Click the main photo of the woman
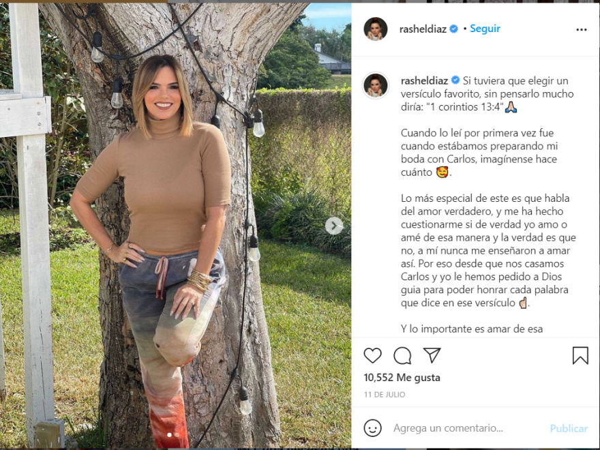The width and height of the screenshot is (600, 450). (176, 225)
